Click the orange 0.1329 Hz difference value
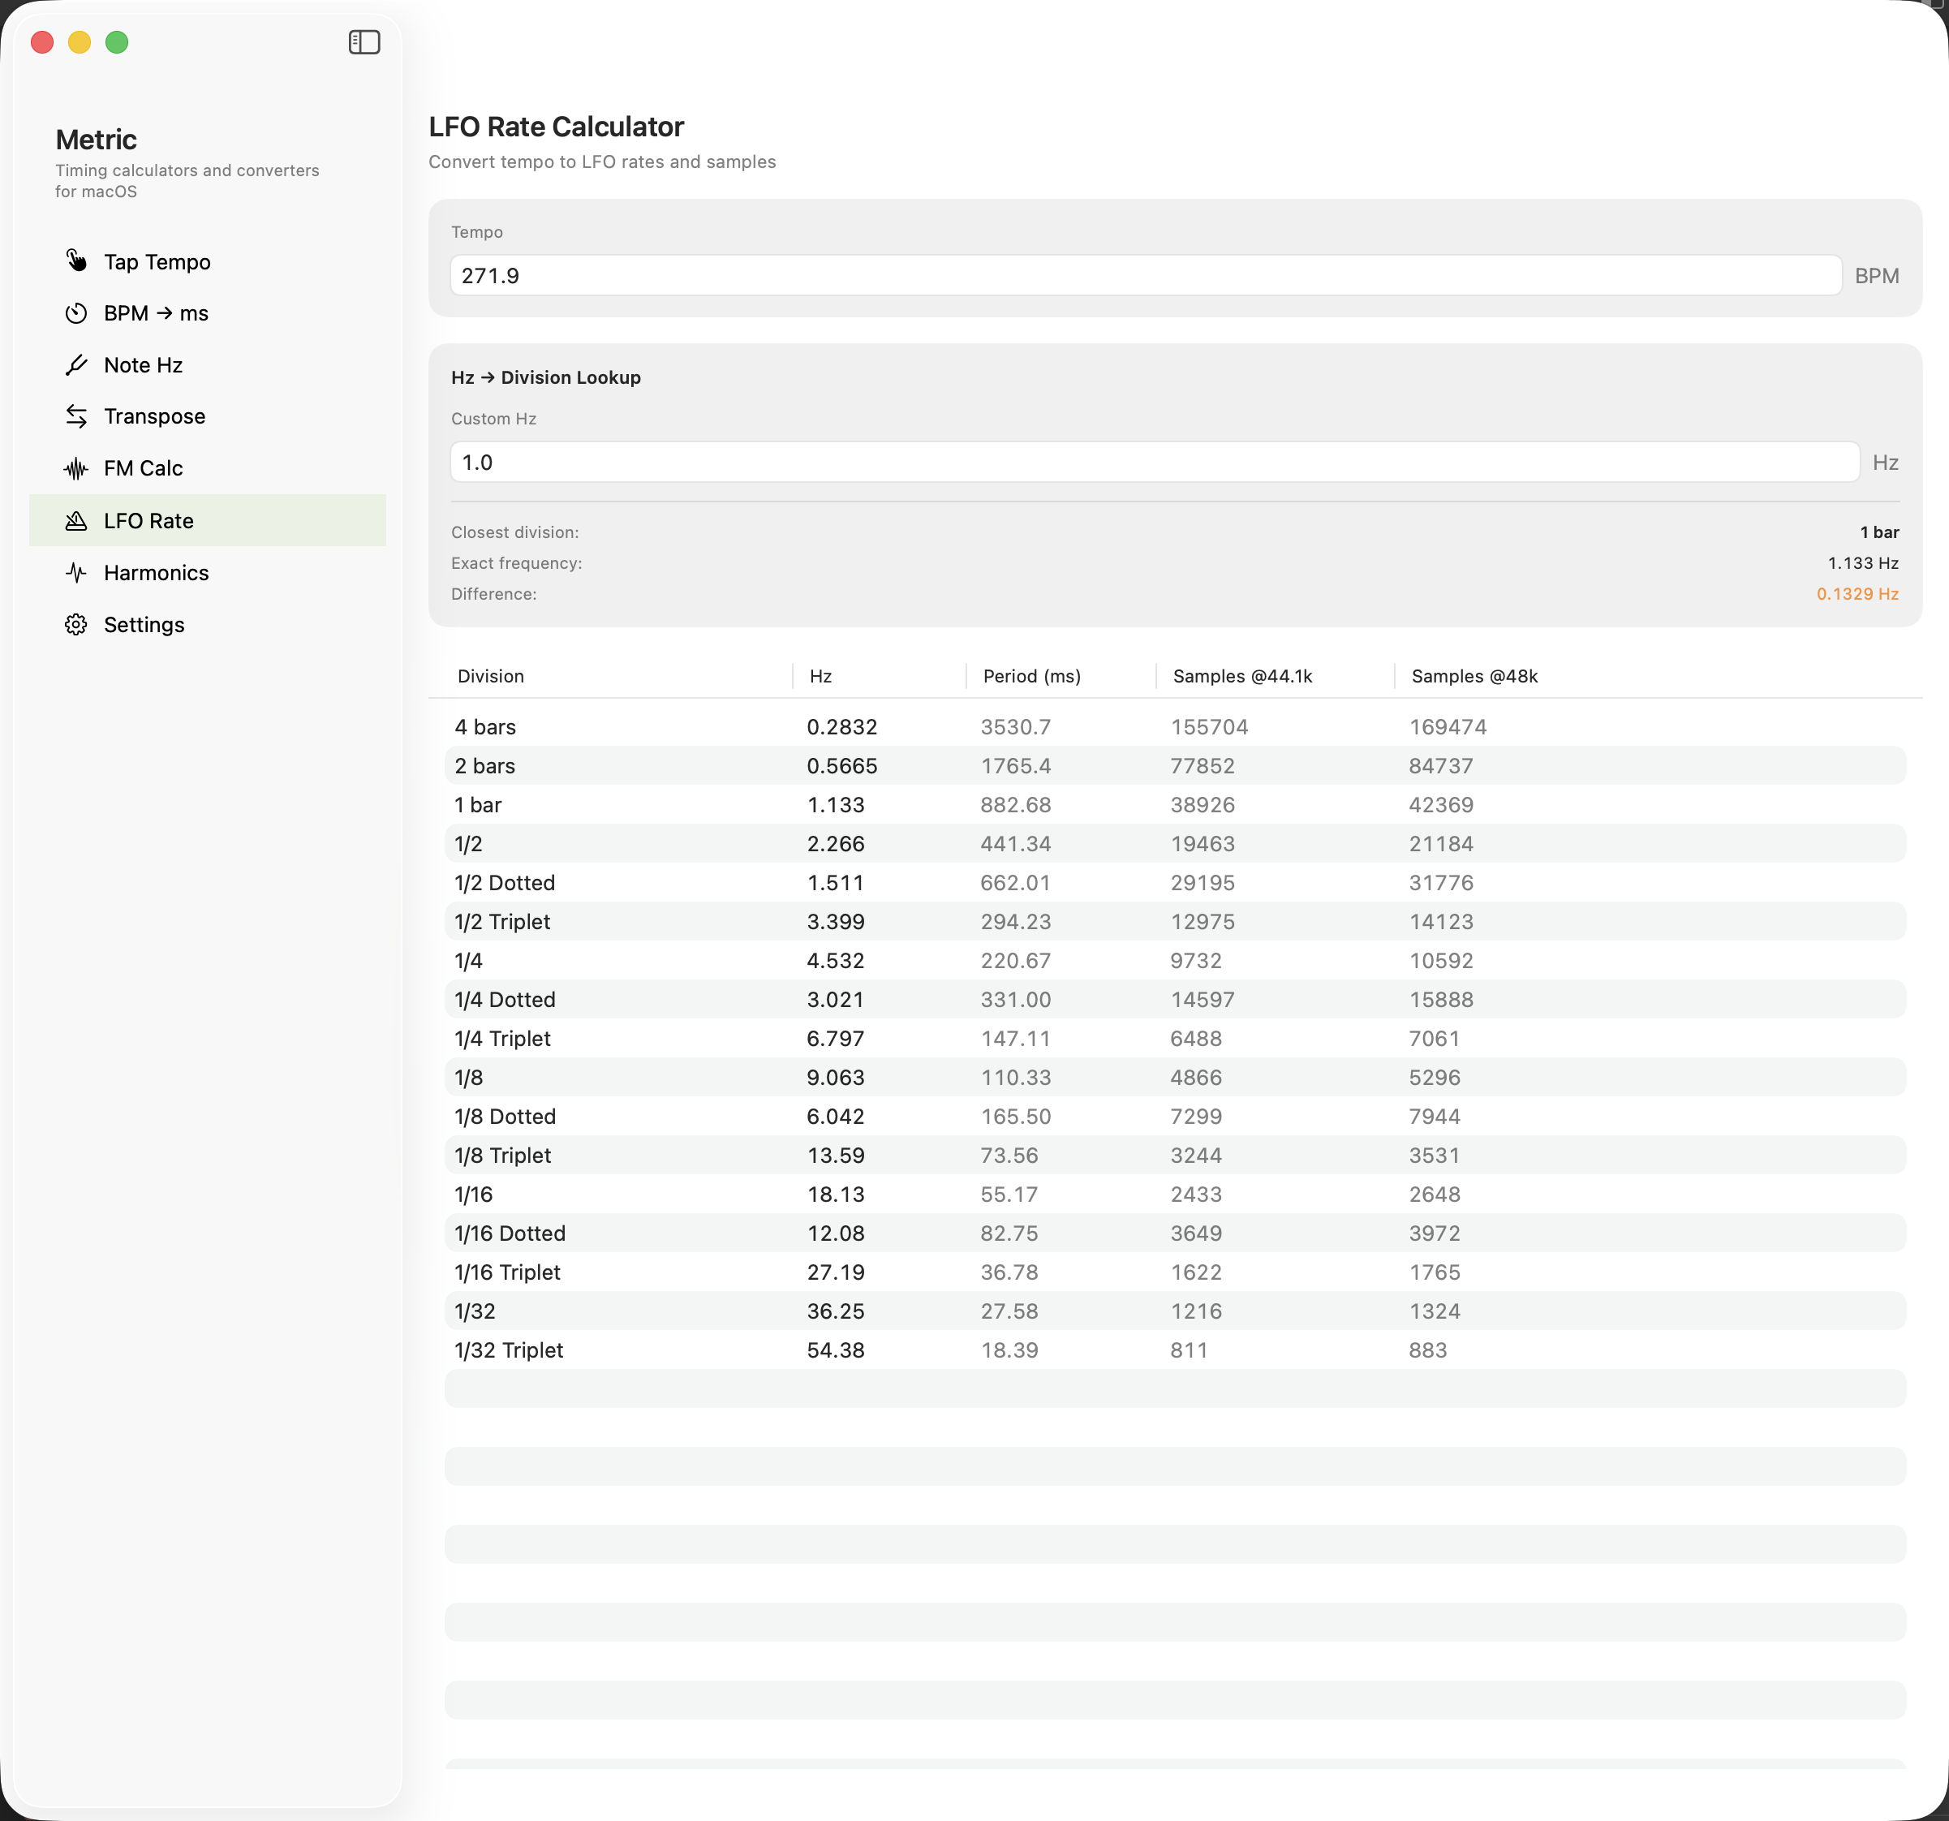The height and width of the screenshot is (1821, 1949). pyautogui.click(x=1856, y=593)
